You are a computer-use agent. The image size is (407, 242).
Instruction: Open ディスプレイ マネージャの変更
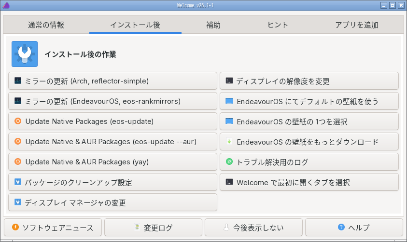(x=112, y=202)
